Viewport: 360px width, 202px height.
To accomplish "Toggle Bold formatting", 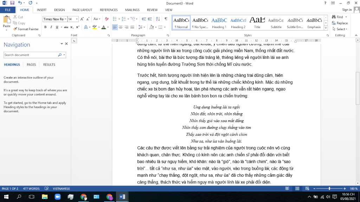I will 45,27.
